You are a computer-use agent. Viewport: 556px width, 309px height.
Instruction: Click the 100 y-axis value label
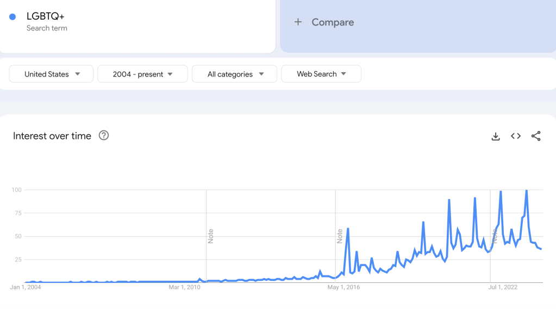tap(16, 190)
